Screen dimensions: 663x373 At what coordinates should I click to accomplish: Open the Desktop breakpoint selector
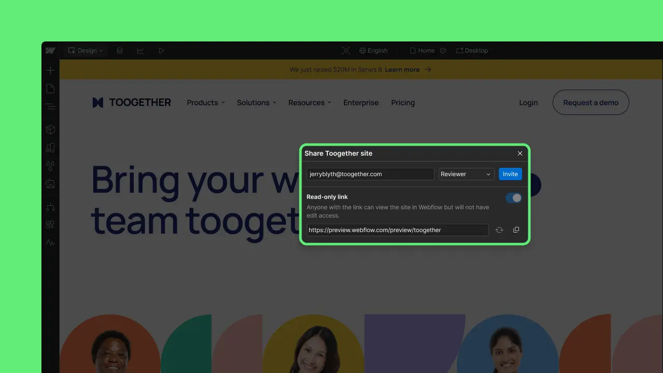[472, 50]
